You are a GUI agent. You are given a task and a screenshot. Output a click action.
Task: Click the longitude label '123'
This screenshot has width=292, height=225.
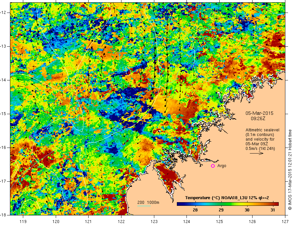coord(154,221)
